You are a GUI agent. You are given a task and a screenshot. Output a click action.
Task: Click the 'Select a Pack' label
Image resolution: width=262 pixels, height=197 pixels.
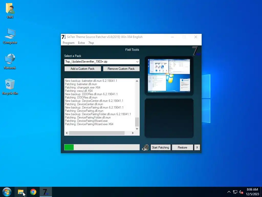click(x=73, y=56)
